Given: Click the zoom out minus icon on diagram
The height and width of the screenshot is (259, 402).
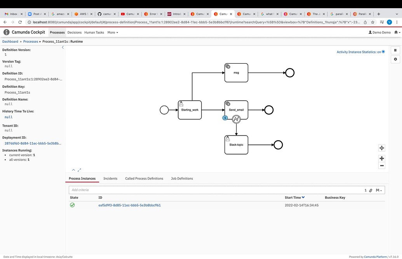Looking at the screenshot, I should point(381,165).
